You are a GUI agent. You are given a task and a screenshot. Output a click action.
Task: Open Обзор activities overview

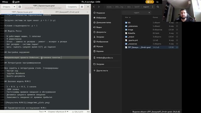point(5,2)
